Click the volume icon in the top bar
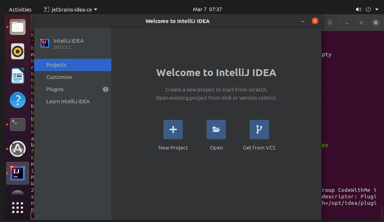The image size is (384, 222). pos(358,9)
